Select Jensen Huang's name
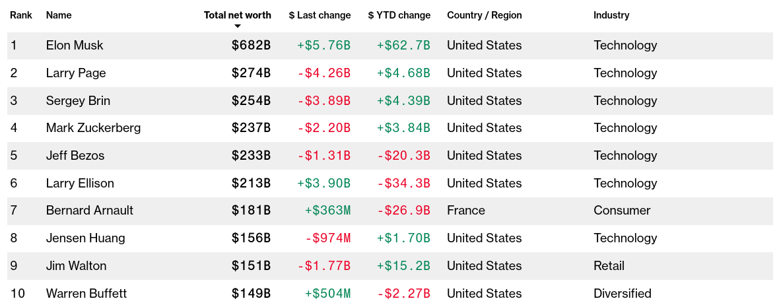Viewport: 777px width, 307px height. coord(85,238)
